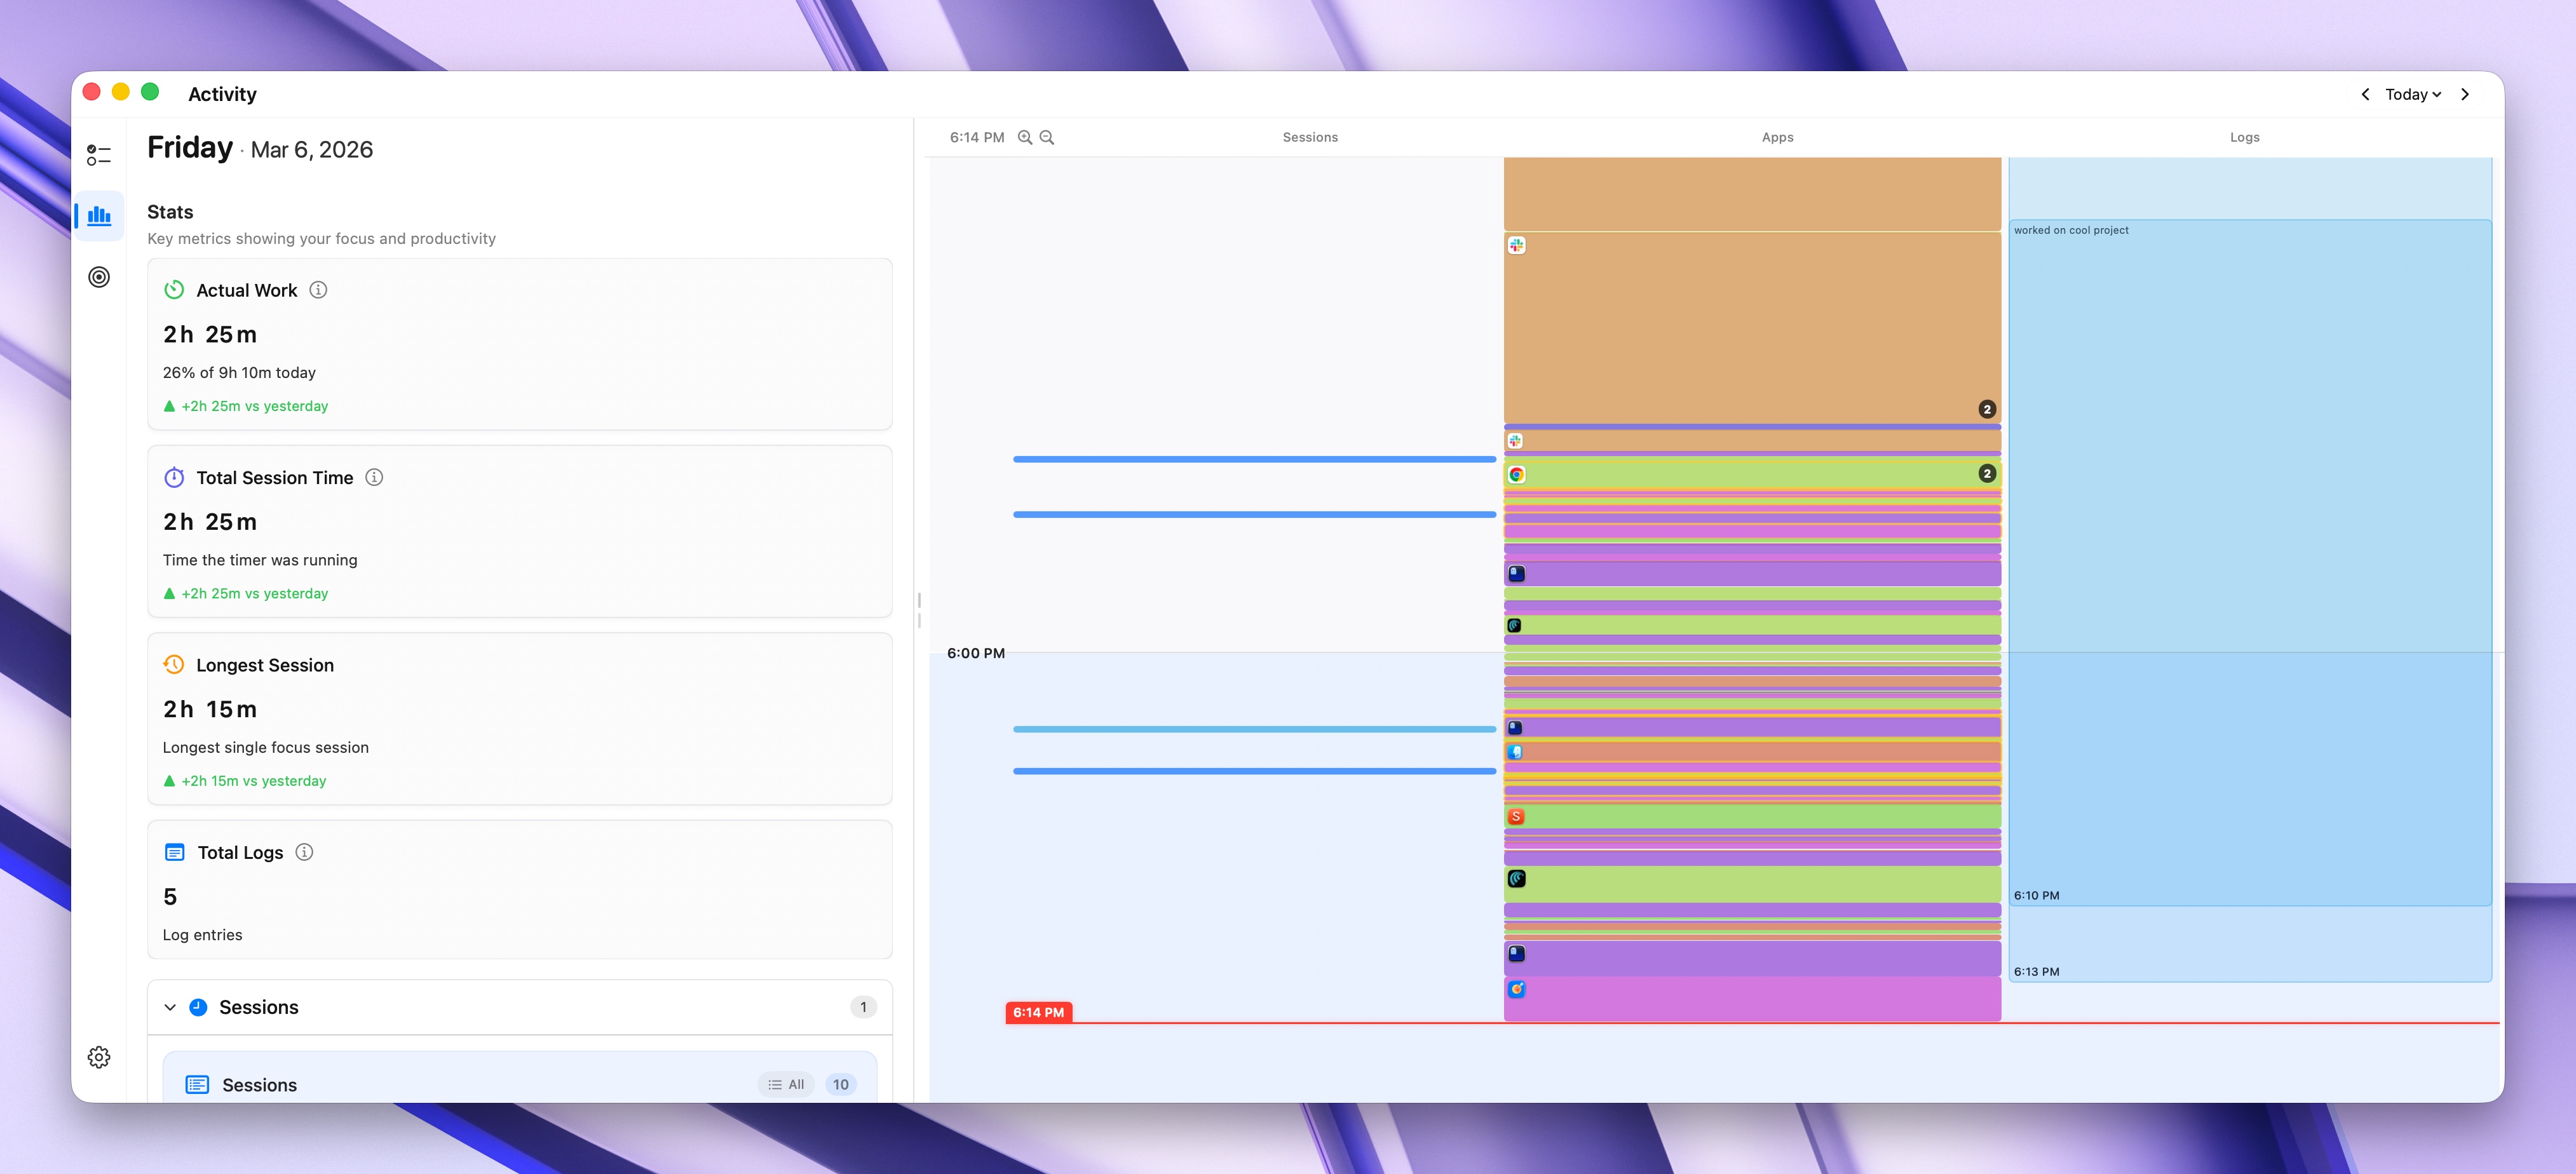Zoom in the timeline with magnifier plus
2576x1174 pixels.
[1025, 138]
